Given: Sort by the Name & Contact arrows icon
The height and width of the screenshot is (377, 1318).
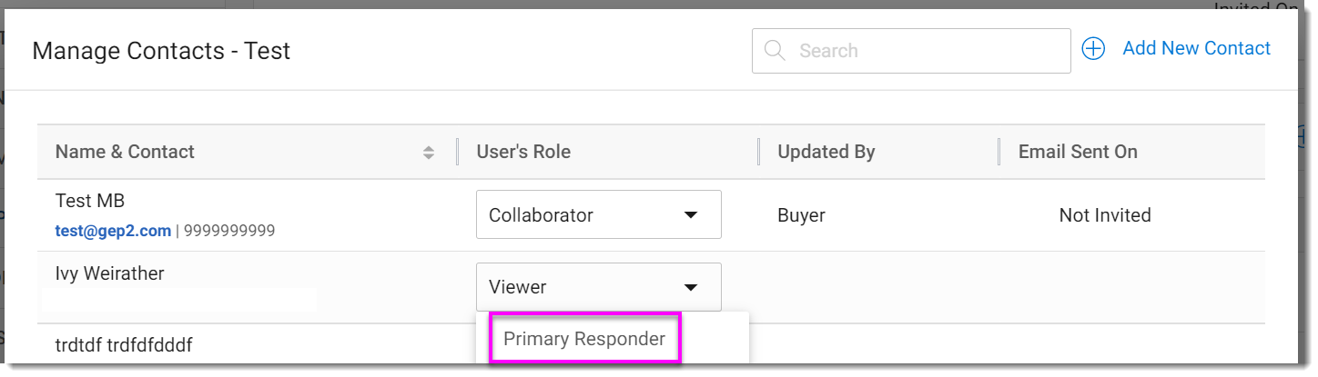Looking at the screenshot, I should click(x=429, y=153).
